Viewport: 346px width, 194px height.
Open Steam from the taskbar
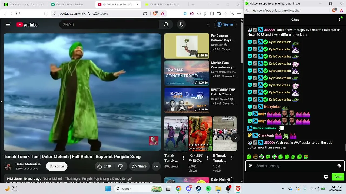coord(198,189)
